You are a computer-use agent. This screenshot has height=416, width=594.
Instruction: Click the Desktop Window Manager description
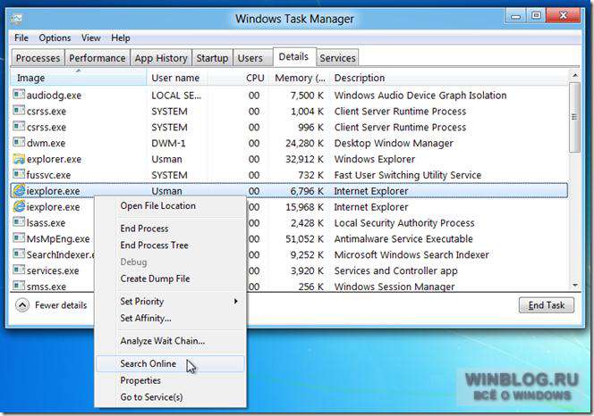pyautogui.click(x=394, y=143)
